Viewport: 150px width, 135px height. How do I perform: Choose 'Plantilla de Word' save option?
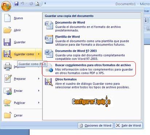pyautogui.click(x=92, y=40)
